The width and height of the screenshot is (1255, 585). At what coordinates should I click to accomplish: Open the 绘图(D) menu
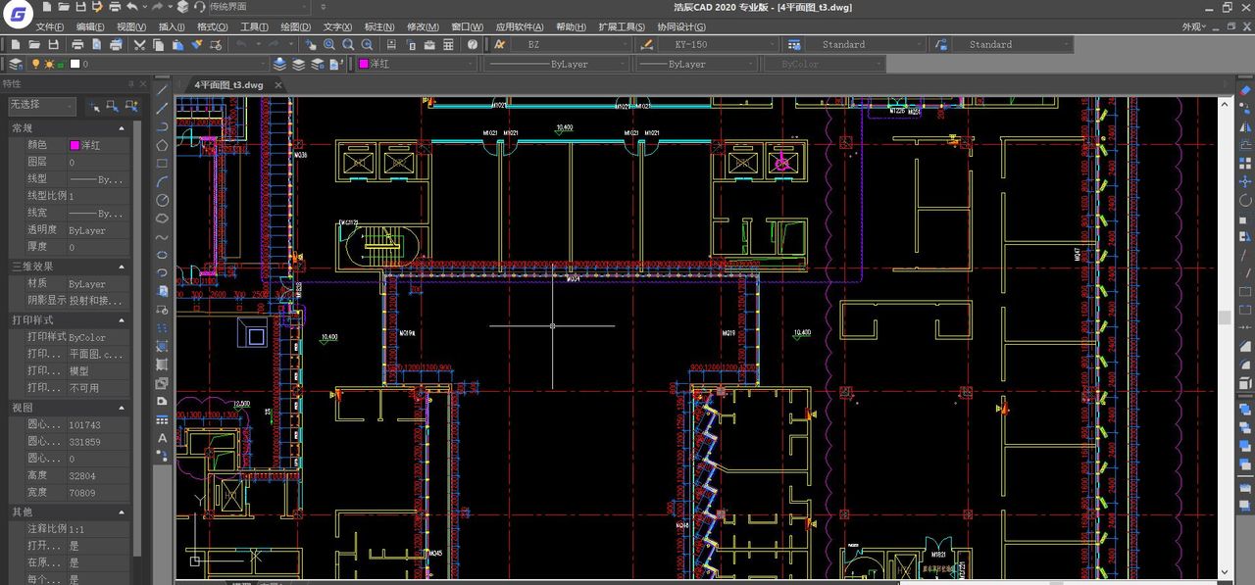pyautogui.click(x=295, y=26)
